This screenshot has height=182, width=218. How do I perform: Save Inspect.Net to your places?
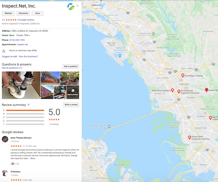(x=38, y=13)
